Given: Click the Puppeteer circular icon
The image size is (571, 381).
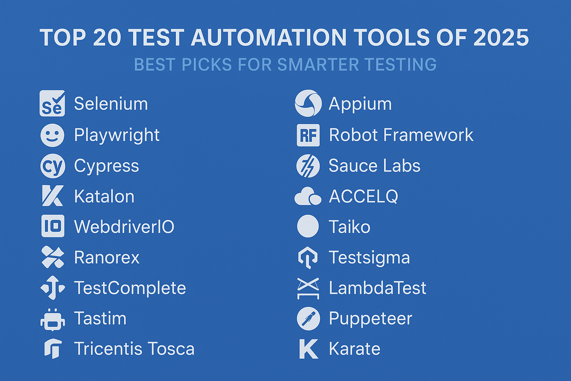Looking at the screenshot, I should 309,319.
